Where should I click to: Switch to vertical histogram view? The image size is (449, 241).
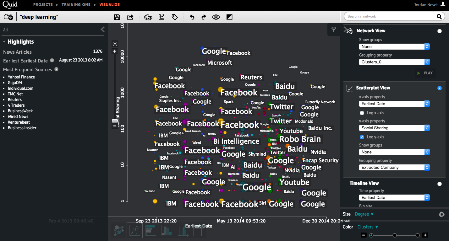point(166,231)
